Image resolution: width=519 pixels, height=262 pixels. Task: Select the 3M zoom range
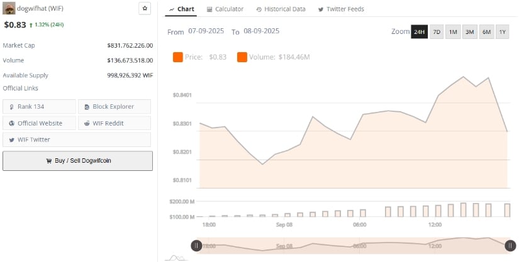(x=470, y=31)
